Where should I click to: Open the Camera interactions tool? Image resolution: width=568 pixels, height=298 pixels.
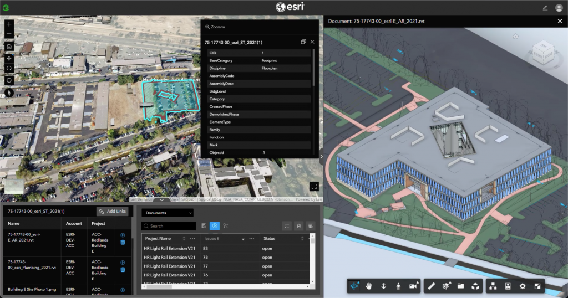tap(413, 286)
